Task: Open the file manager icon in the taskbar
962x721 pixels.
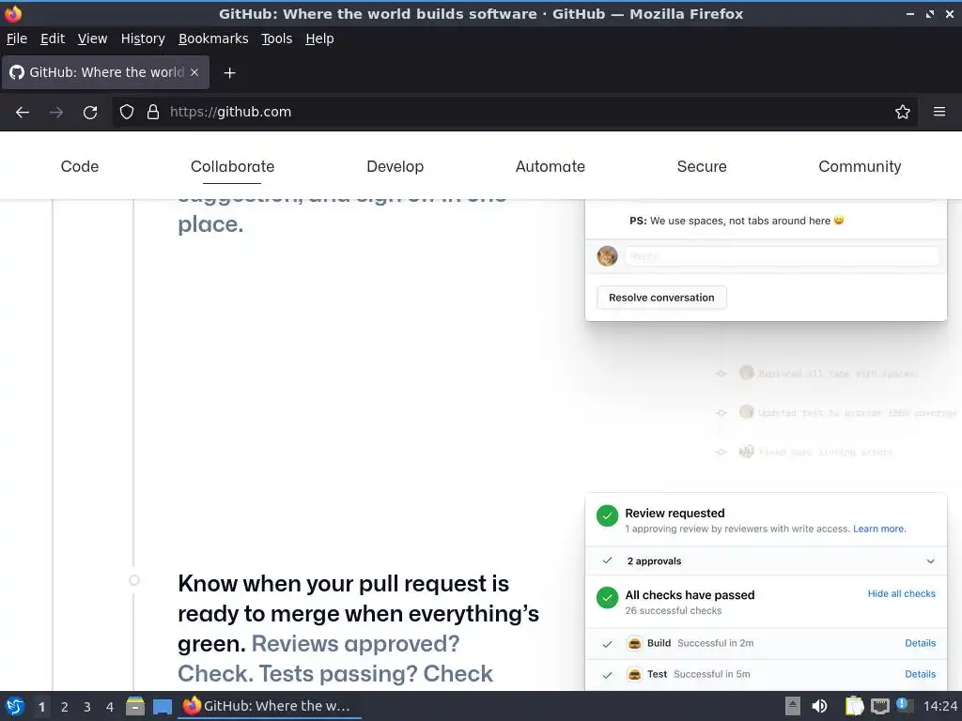Action: pyautogui.click(x=135, y=706)
